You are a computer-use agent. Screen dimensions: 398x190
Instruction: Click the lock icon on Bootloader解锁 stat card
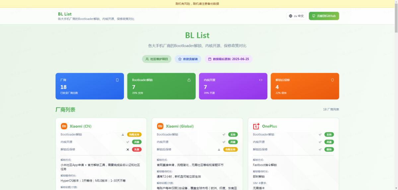[x=189, y=80]
